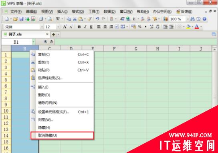Screen dimensions: 218x153
Task: Toggle italic formatting
Action: pos(85,27)
